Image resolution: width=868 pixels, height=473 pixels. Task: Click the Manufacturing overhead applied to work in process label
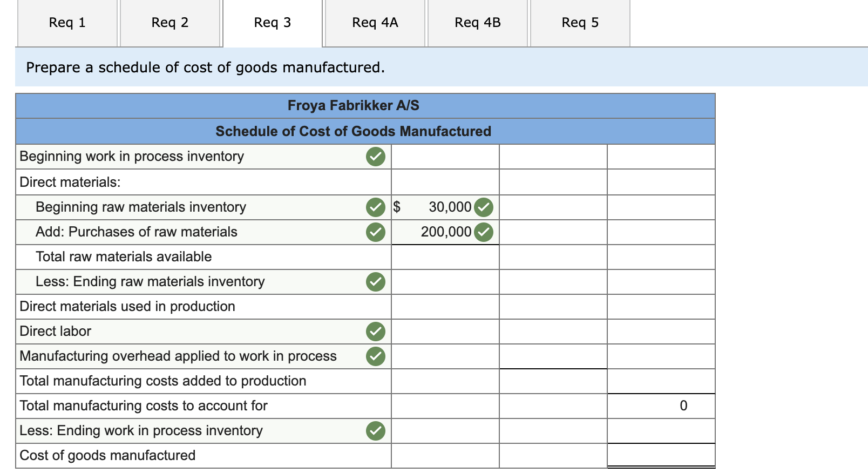(178, 356)
